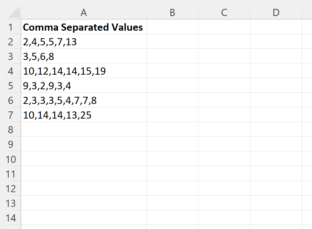Select empty cell C1 beside the header

tap(224, 27)
